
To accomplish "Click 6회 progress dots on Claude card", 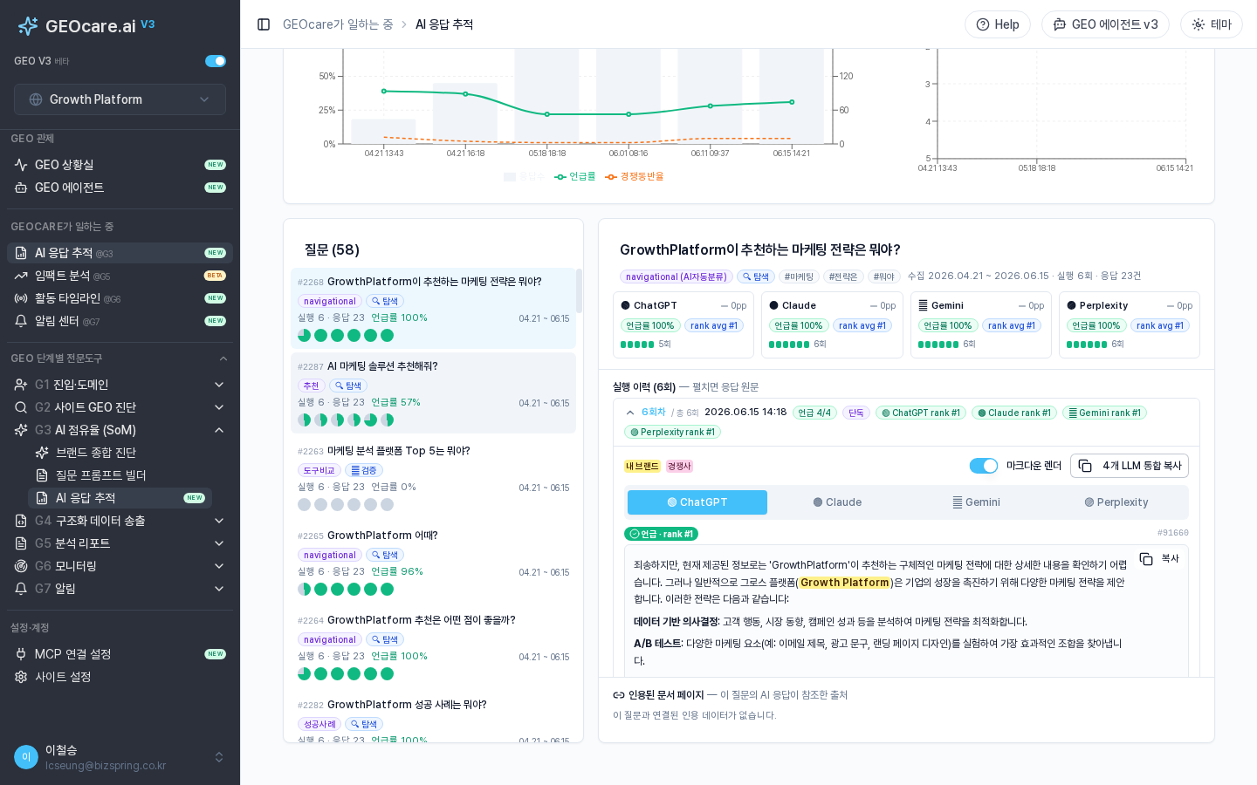I will tap(789, 345).
